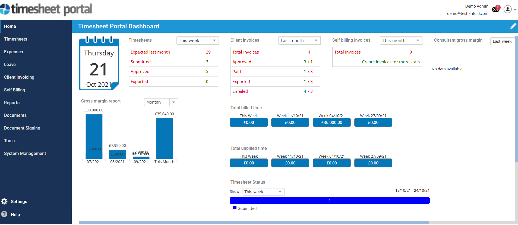Click Client invoices Approved row
This screenshot has width=518, height=225.
(x=275, y=62)
